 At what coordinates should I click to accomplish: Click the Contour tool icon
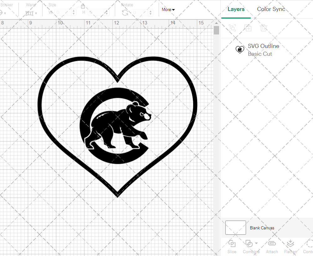coord(310,243)
